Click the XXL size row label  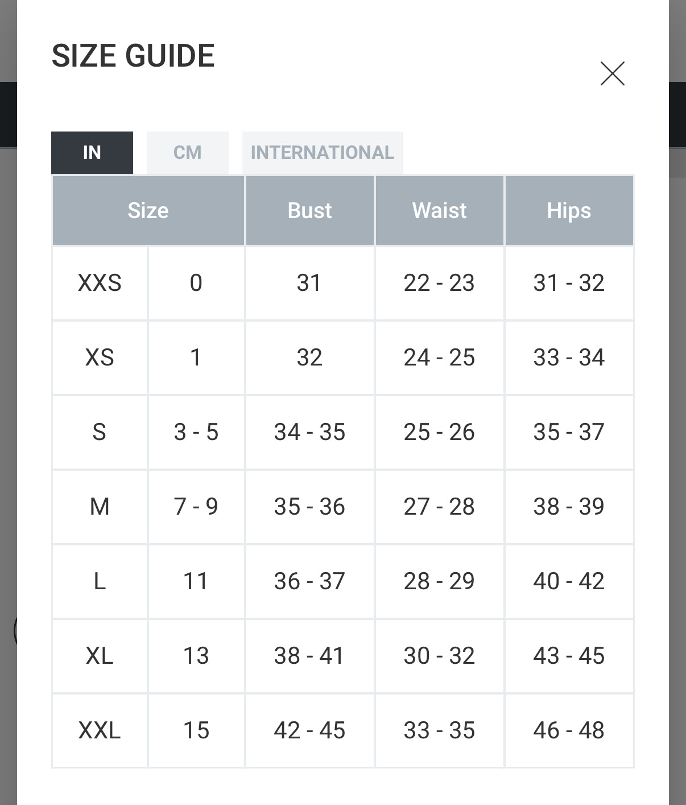pos(100,730)
